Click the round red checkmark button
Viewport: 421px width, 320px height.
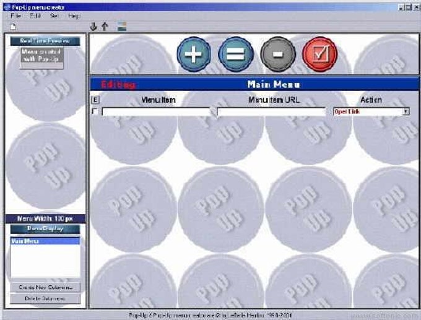pos(320,54)
